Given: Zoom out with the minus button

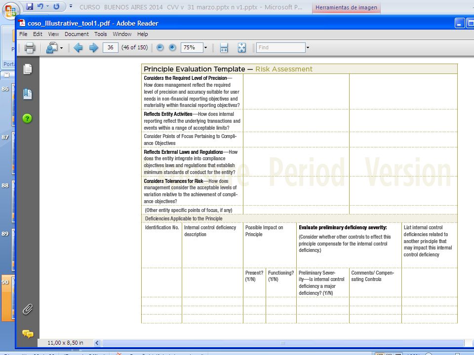Looking at the screenshot, I should (x=160, y=47).
